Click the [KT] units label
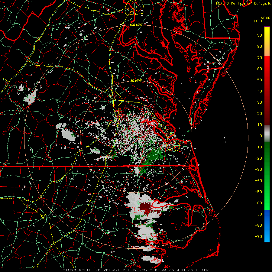 click(258, 21)
